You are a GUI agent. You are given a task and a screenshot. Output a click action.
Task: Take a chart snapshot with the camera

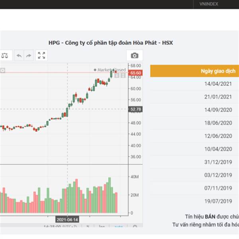135,55
